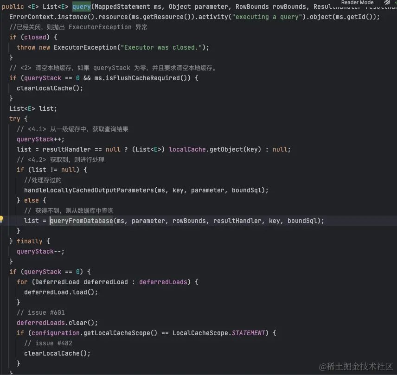
Task: Click deferredLoad.load() statement
Action: pyautogui.click(x=61, y=292)
